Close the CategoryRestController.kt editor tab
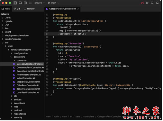 click(78, 9)
